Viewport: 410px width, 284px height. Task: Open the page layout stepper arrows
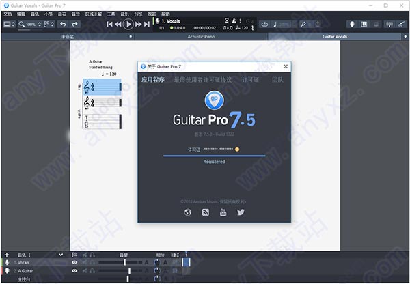[53, 25]
